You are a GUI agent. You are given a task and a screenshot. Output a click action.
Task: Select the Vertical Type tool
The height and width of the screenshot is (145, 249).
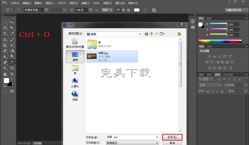[12, 62]
